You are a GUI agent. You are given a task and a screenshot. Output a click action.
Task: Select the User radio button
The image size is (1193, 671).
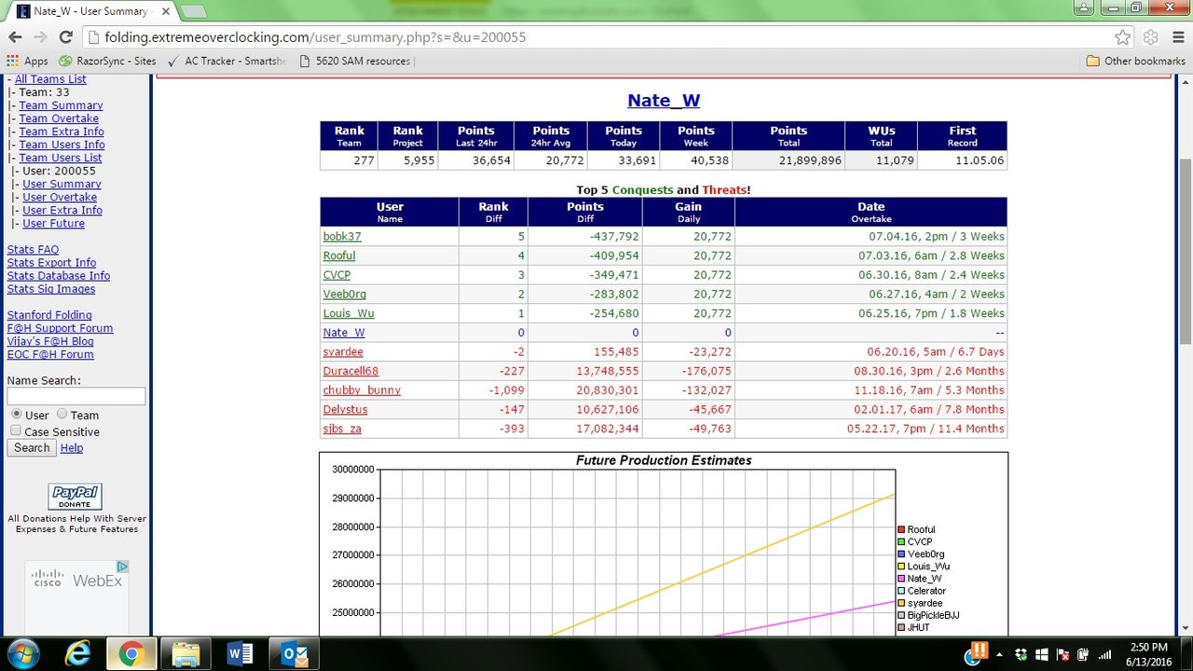[16, 414]
